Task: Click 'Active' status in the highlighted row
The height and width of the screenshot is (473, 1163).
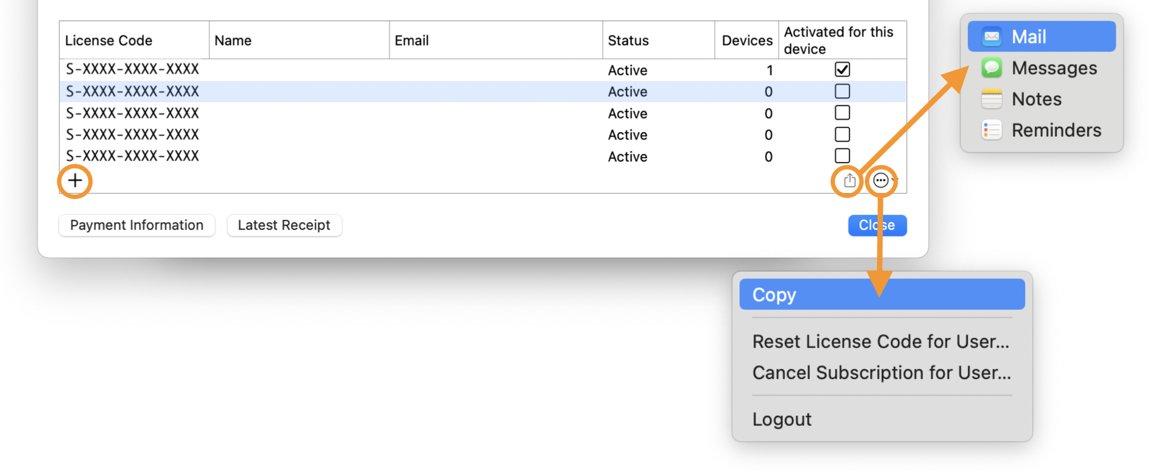Action: click(628, 91)
